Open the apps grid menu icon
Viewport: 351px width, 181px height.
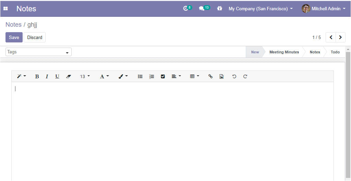click(x=5, y=9)
